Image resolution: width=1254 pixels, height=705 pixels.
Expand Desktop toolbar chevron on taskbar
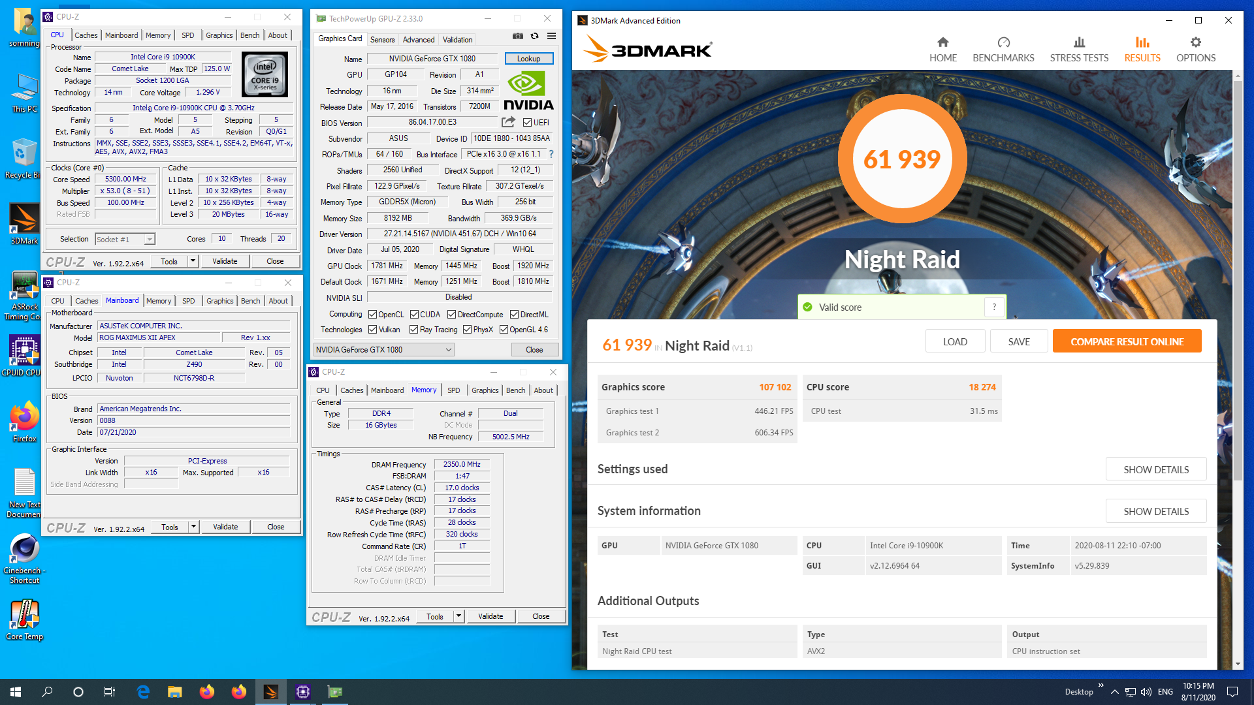[x=1101, y=685]
